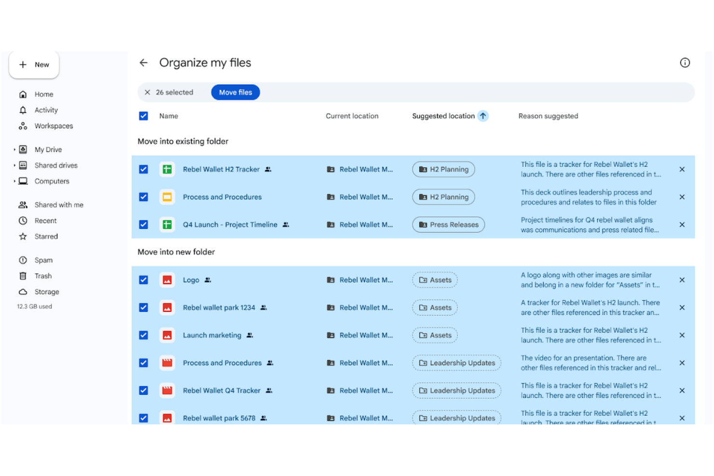
Task: Click the Assets chip in the Logo row
Action: 435,280
